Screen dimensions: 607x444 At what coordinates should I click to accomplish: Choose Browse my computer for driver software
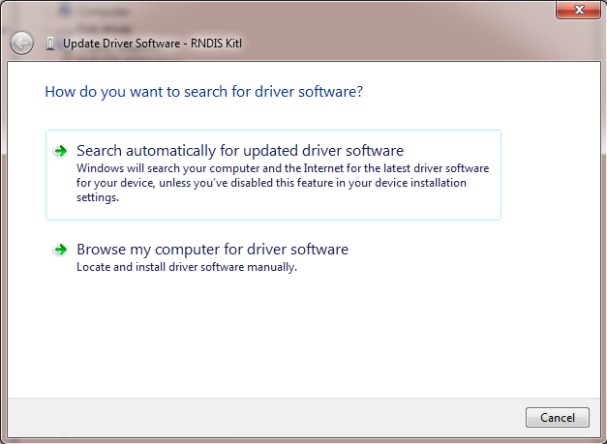pos(212,250)
